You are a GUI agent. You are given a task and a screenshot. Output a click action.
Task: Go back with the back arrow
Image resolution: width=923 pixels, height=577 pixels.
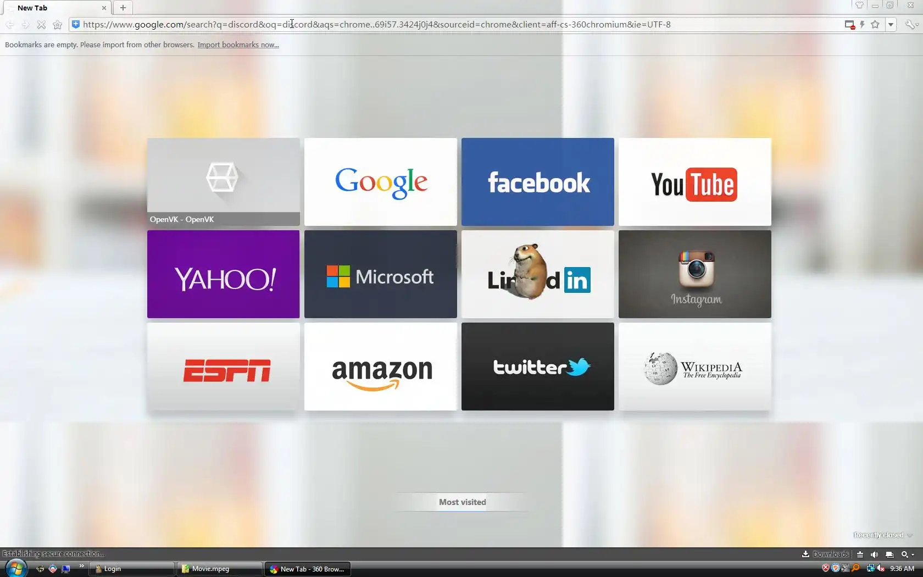(x=10, y=25)
